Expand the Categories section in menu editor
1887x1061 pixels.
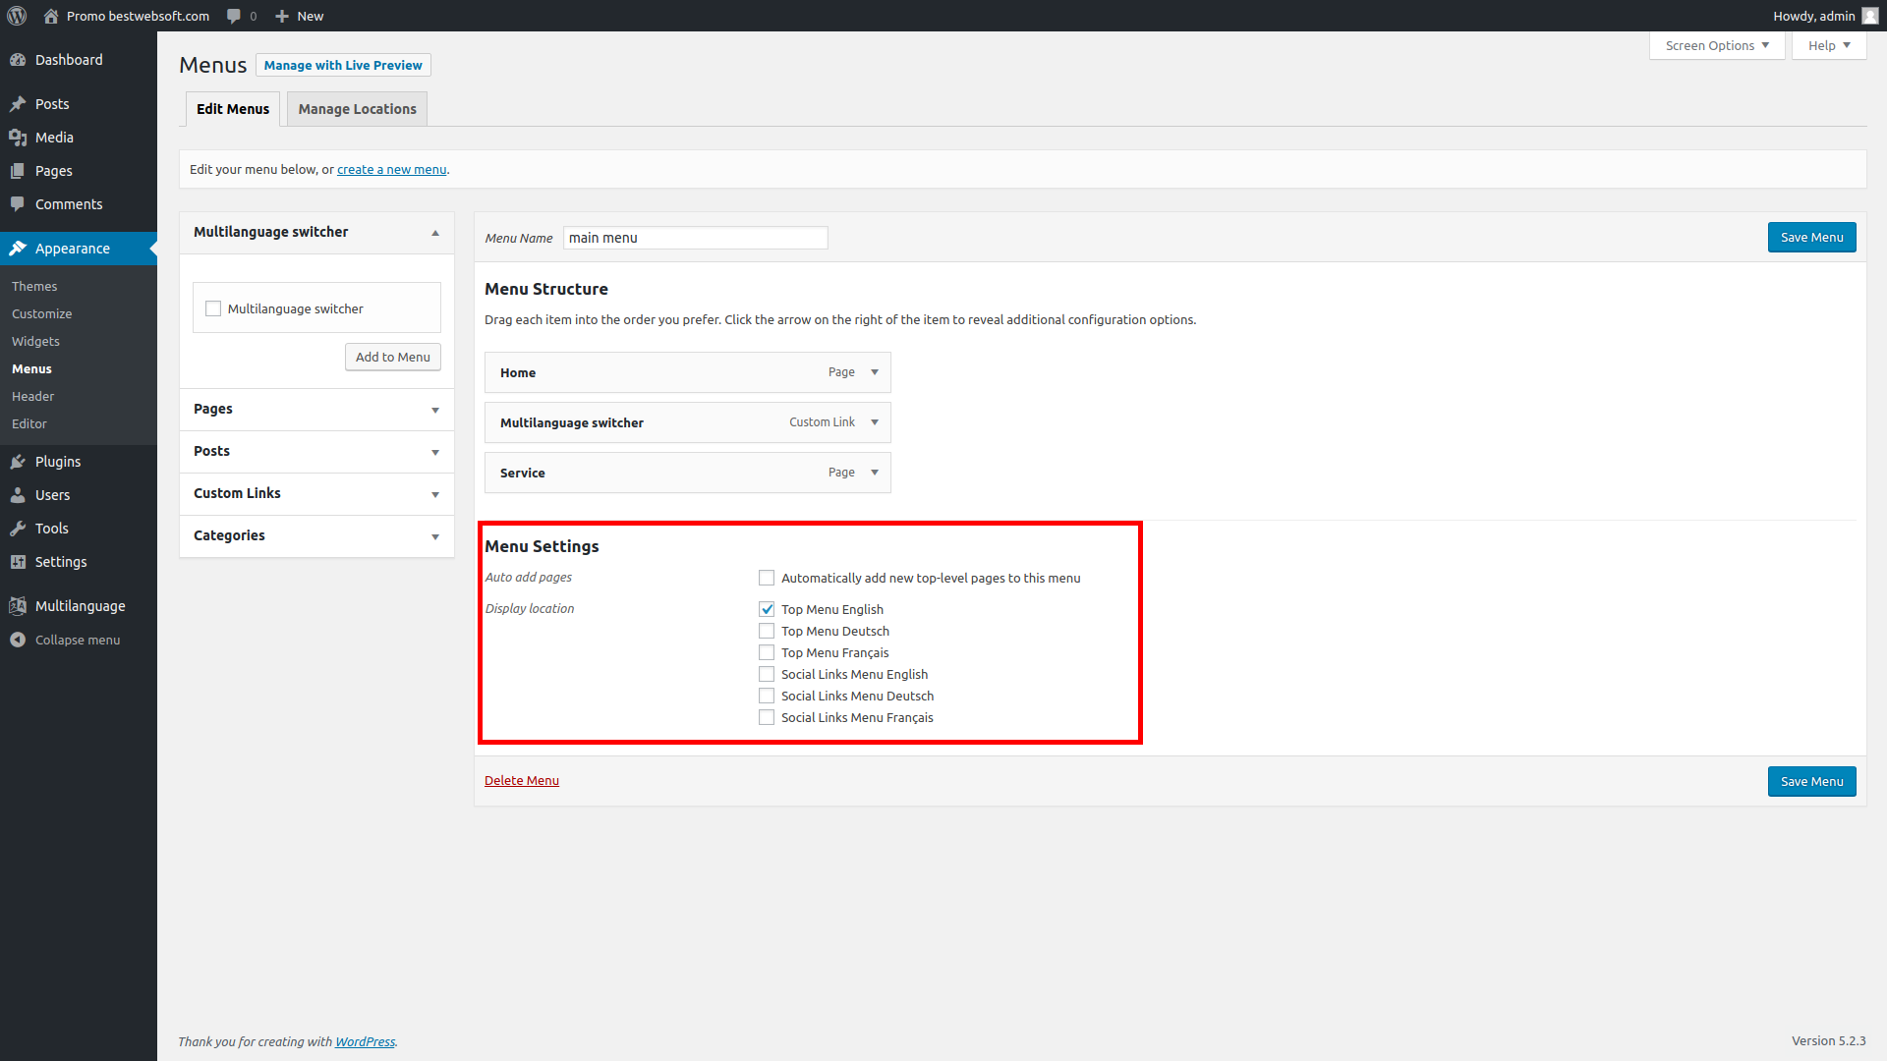click(435, 535)
